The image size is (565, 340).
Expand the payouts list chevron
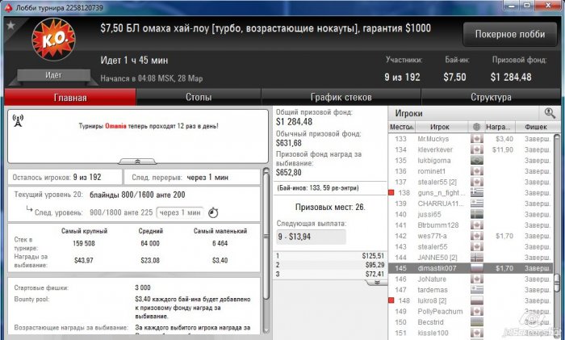pyautogui.click(x=377, y=283)
